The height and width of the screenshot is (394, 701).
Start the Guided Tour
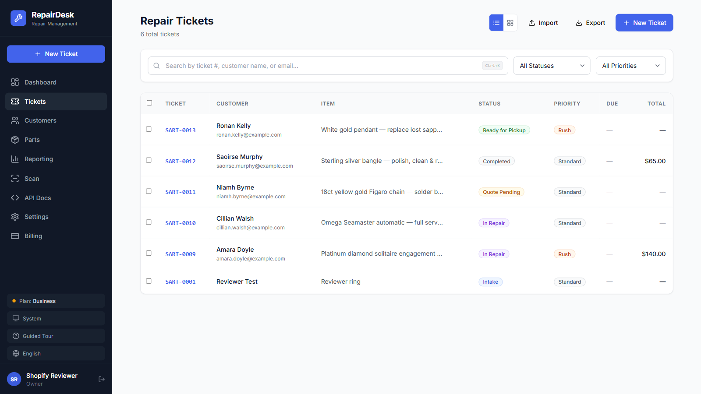[56, 336]
